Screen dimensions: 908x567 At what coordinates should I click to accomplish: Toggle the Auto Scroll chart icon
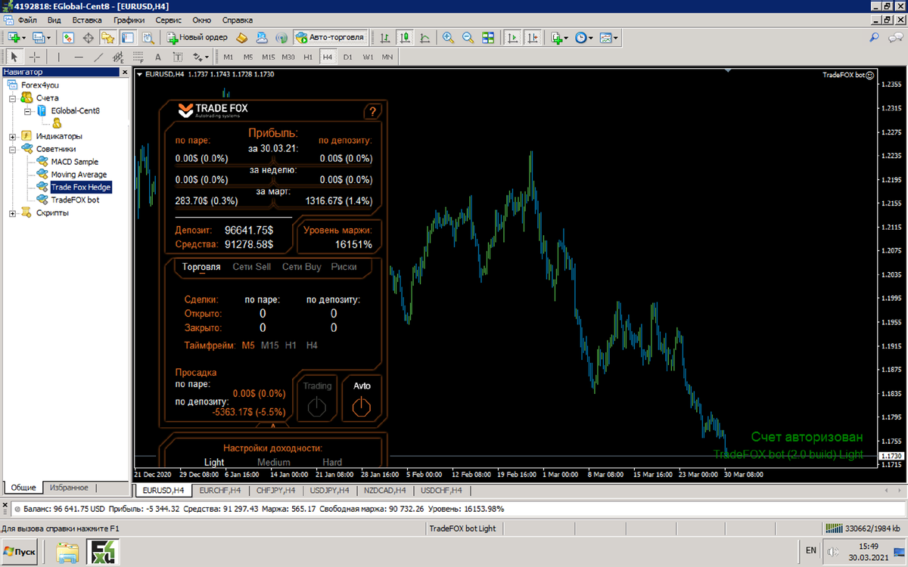[513, 37]
